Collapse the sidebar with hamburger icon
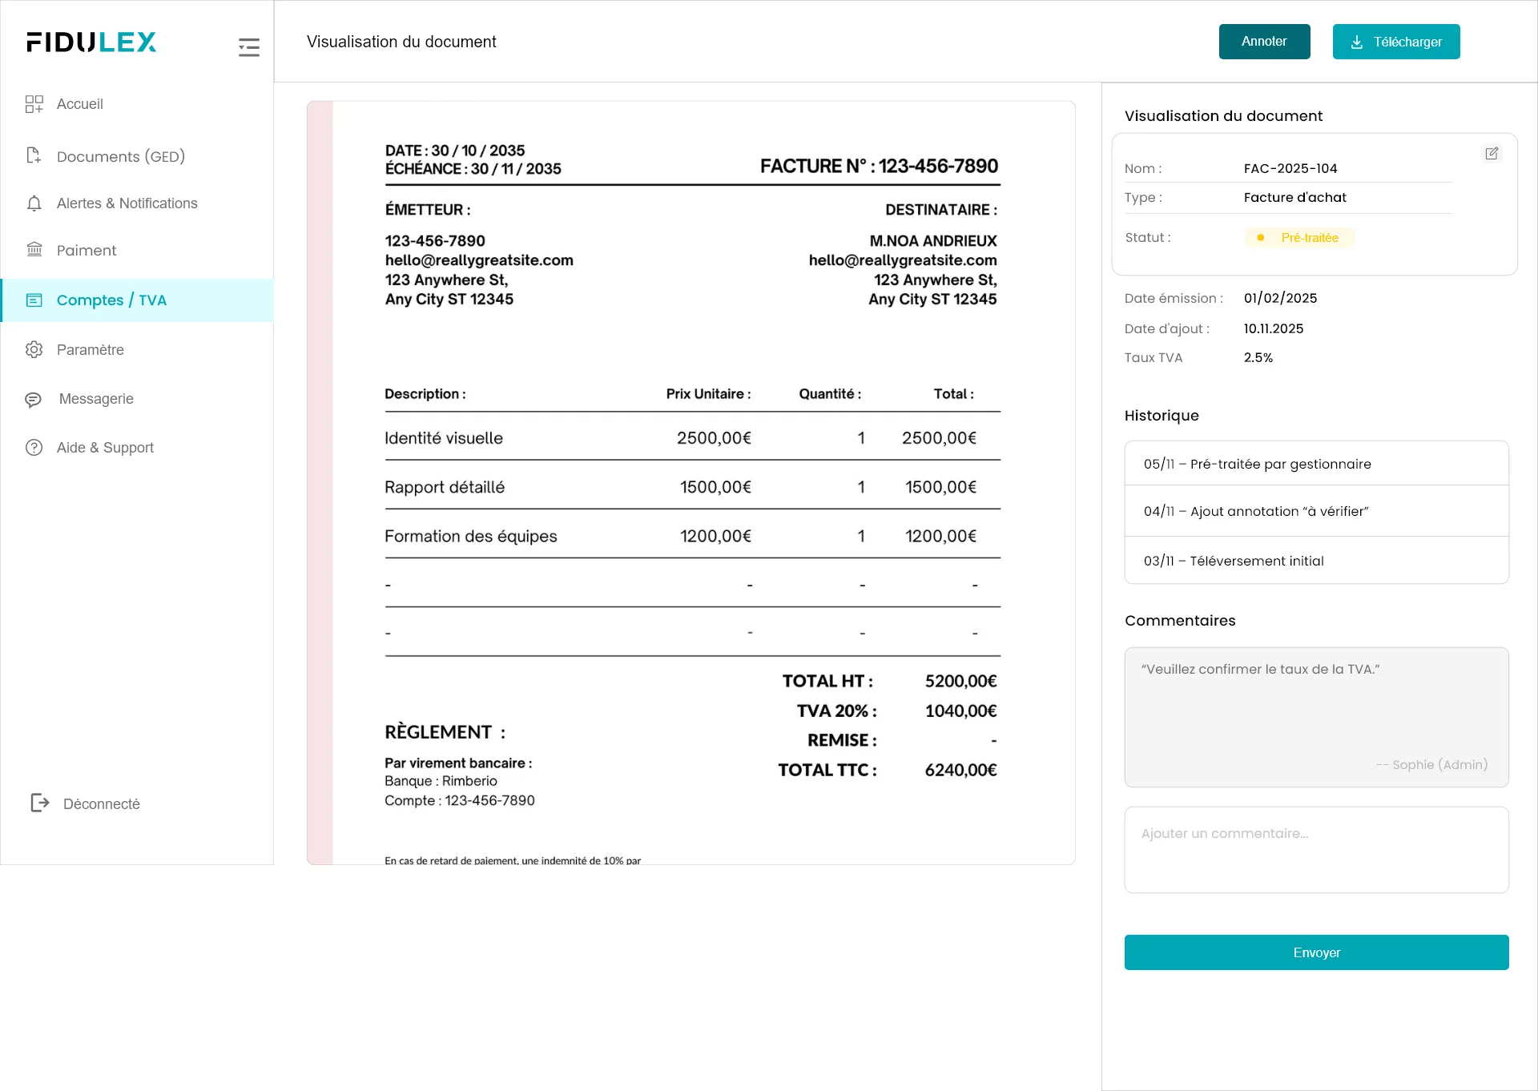 pos(248,47)
